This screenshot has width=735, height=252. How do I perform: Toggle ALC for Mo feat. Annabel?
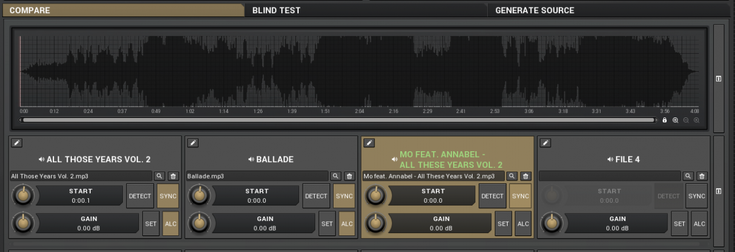point(524,223)
